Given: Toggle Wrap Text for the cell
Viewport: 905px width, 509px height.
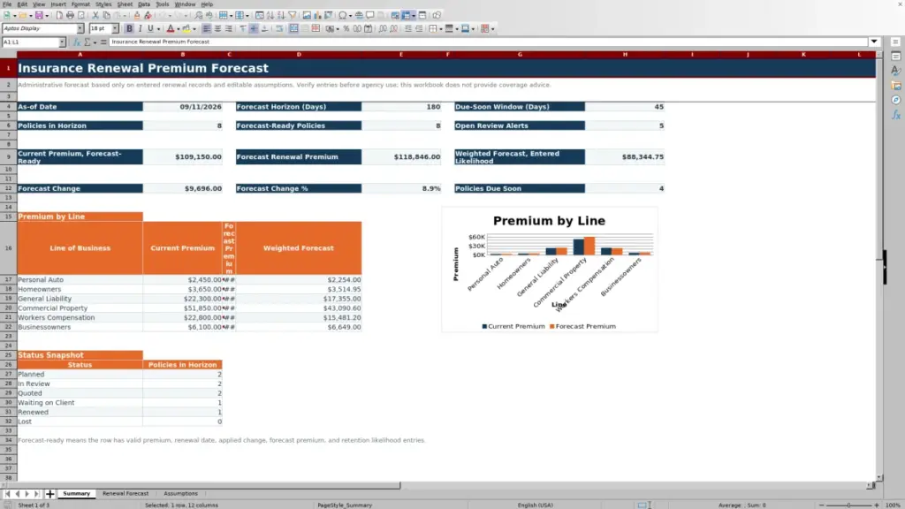Looking at the screenshot, I should 279,29.
